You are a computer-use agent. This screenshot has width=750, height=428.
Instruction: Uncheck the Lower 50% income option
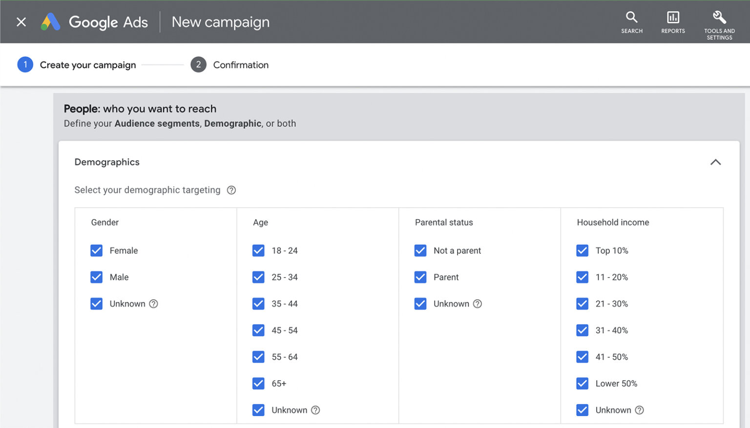pyautogui.click(x=582, y=384)
